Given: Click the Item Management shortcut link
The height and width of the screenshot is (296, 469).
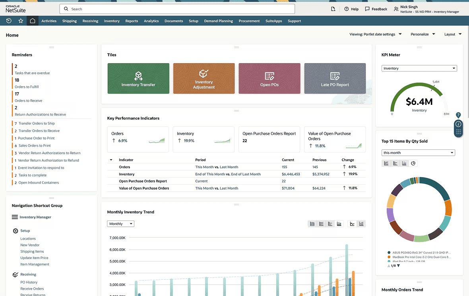Looking at the screenshot, I should pyautogui.click(x=34, y=264).
